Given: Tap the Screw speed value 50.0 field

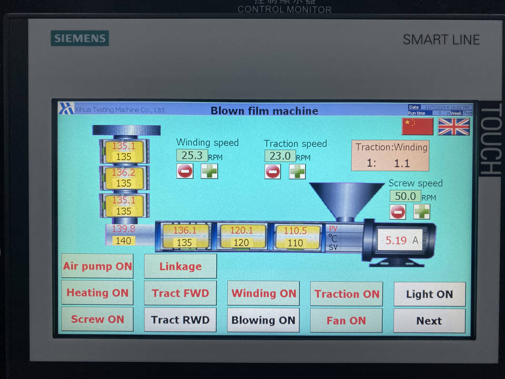Looking at the screenshot, I should [x=405, y=196].
